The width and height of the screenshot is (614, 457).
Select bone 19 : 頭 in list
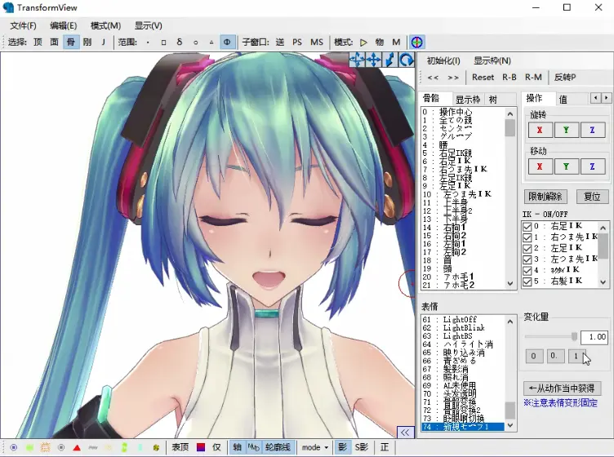[462, 268]
